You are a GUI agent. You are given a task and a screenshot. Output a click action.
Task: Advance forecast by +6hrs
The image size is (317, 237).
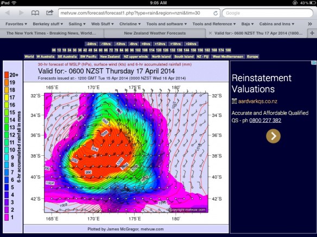[145, 44]
